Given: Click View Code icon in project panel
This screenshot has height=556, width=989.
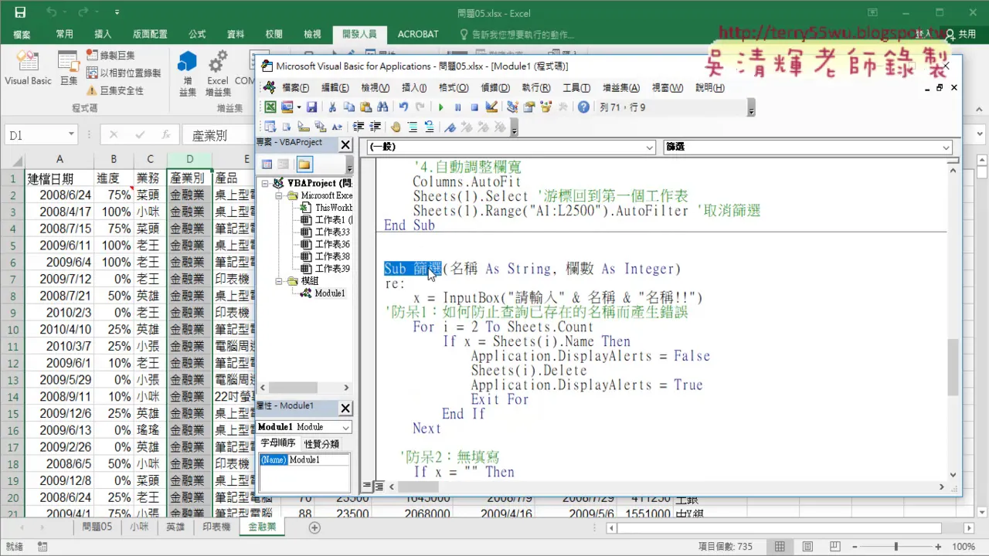Looking at the screenshot, I should (x=267, y=164).
